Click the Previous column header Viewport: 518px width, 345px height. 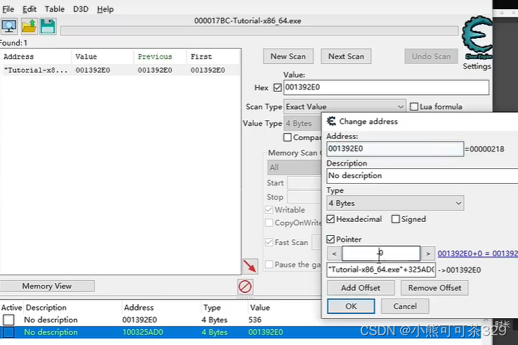pyautogui.click(x=160, y=56)
